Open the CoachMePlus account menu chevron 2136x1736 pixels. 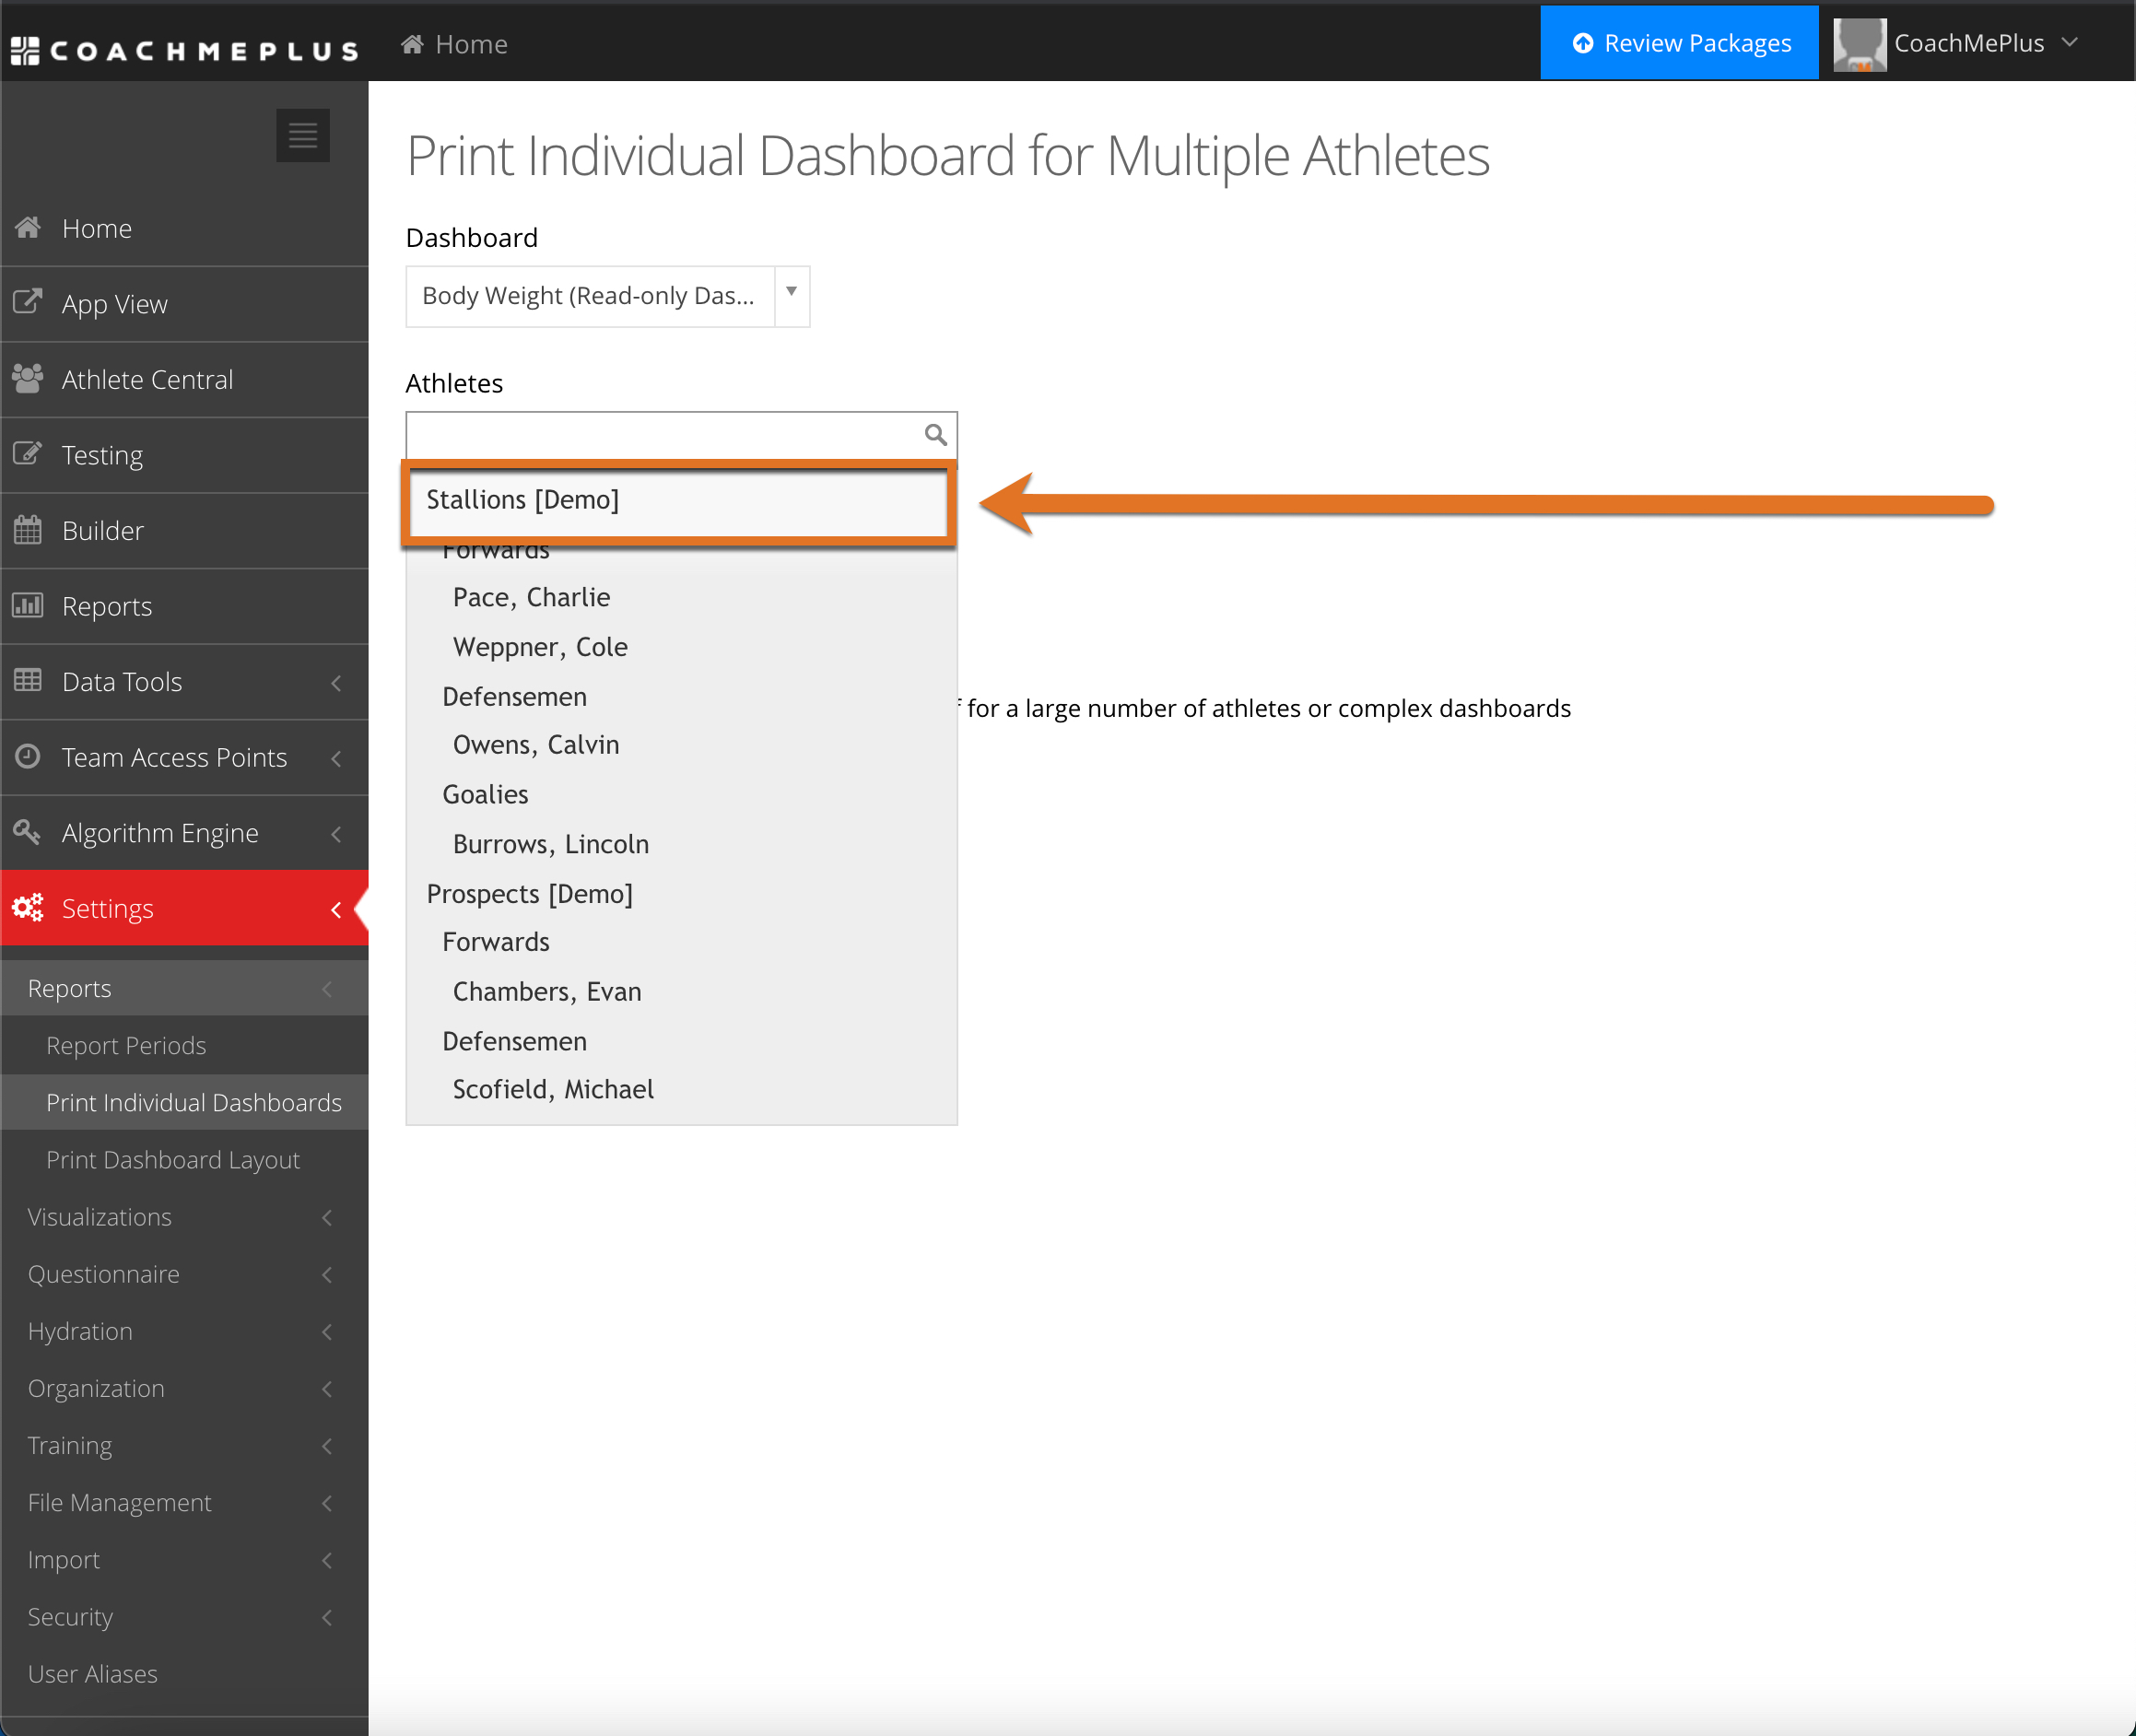click(2070, 42)
